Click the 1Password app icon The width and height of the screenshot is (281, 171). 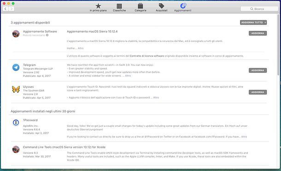16,123
